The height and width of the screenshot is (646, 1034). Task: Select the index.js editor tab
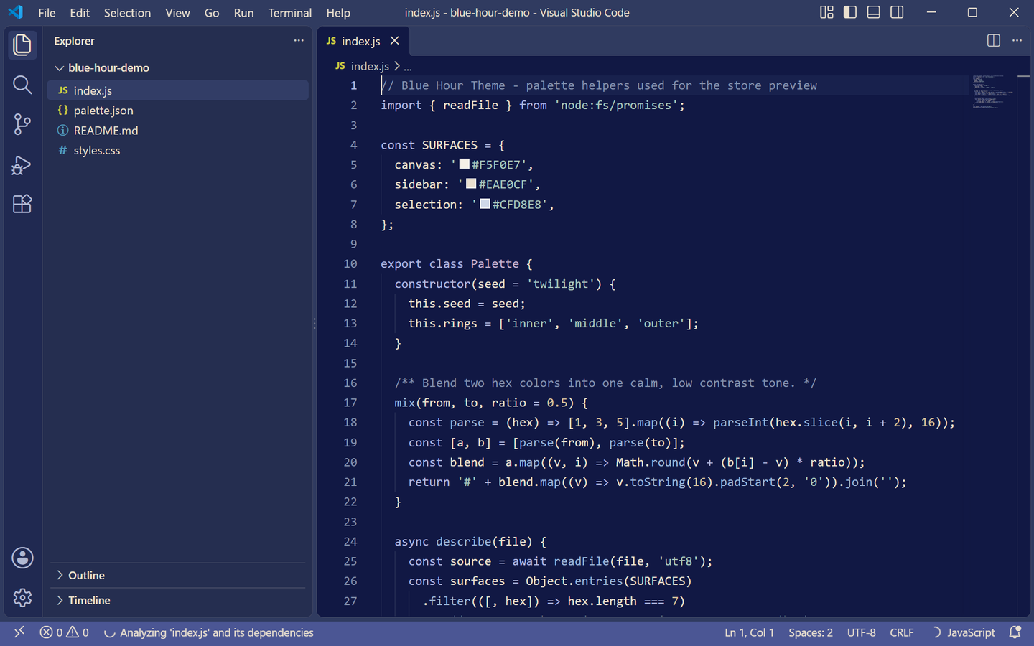363,41
